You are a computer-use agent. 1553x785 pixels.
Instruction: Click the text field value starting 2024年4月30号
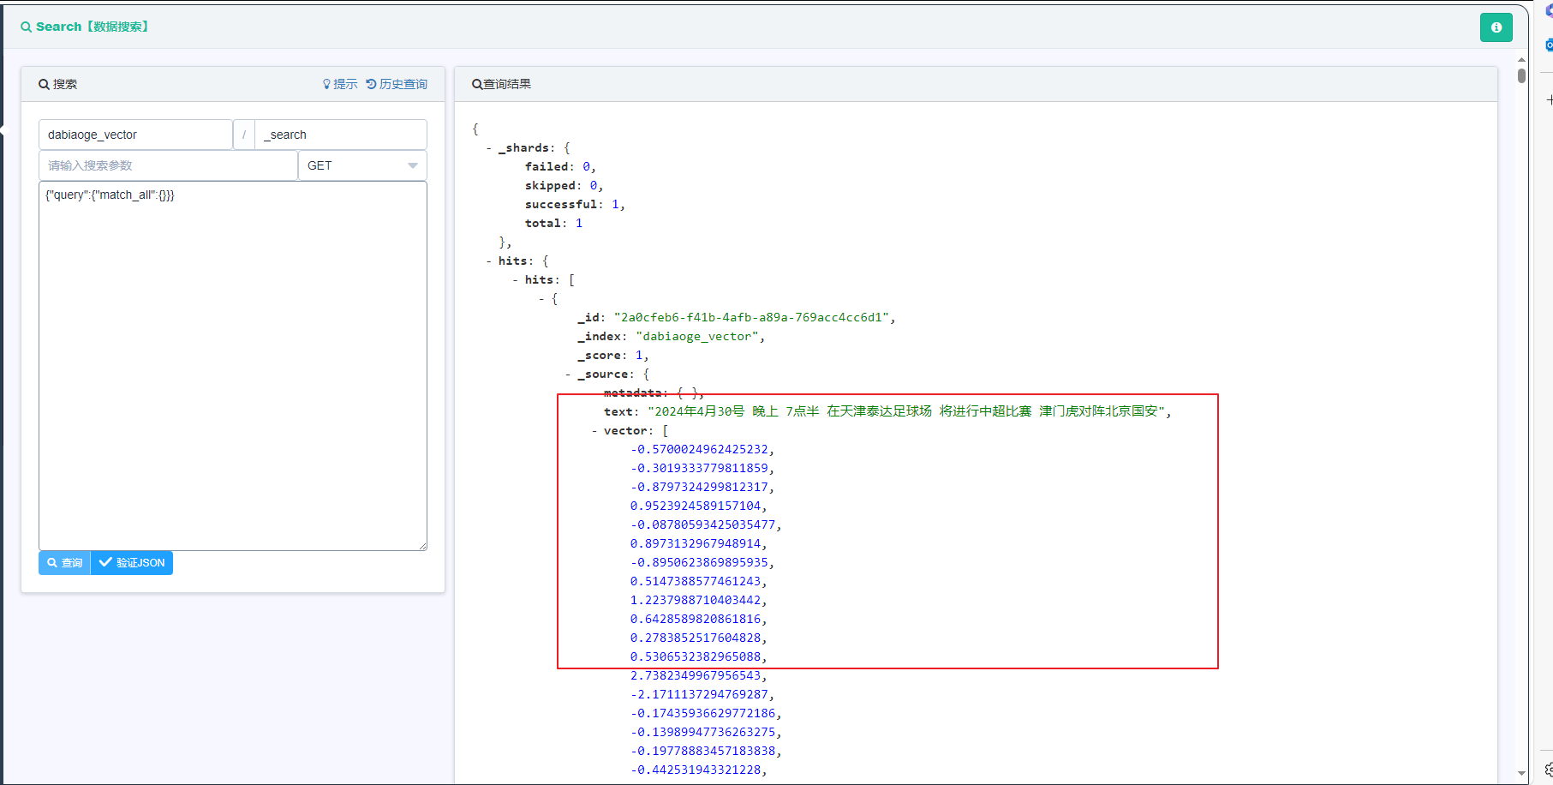[x=906, y=411]
